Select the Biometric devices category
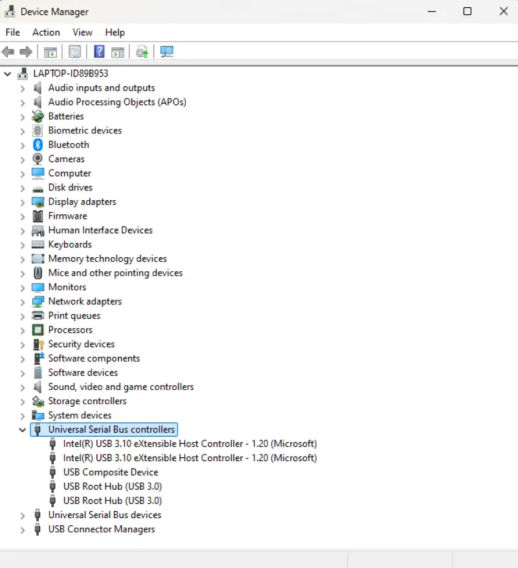The height and width of the screenshot is (568, 518). (x=85, y=130)
